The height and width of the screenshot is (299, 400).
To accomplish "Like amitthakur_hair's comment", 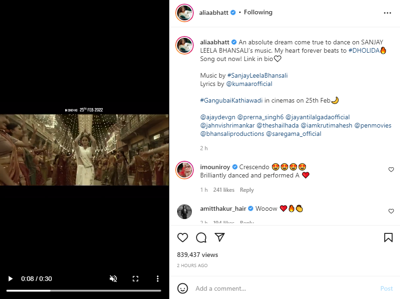I will (x=391, y=211).
